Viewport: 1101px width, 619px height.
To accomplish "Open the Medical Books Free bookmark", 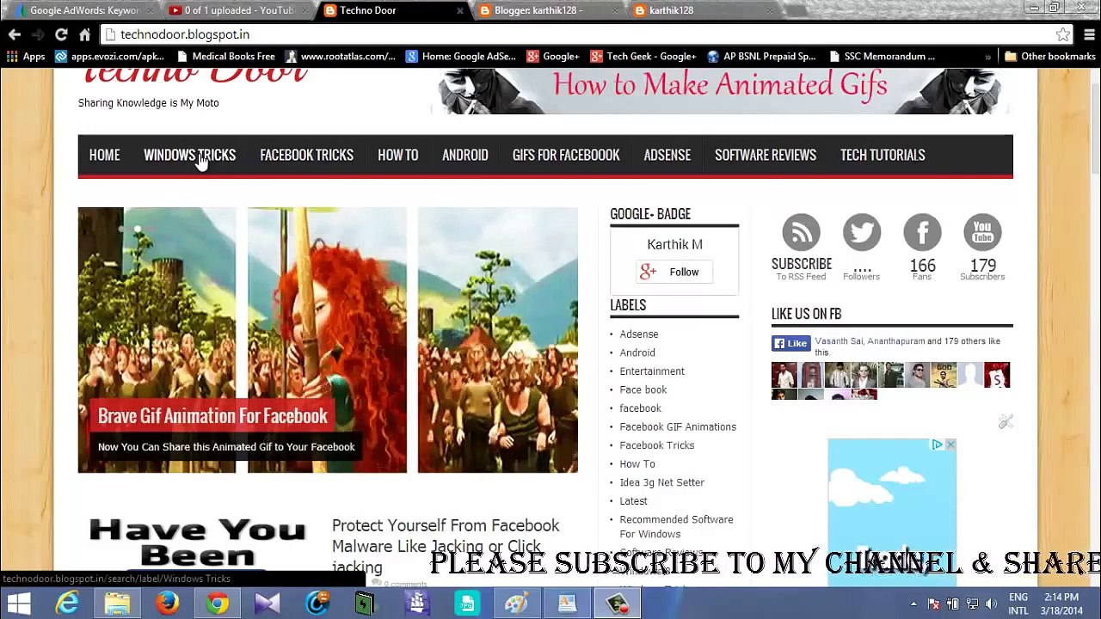I will click(x=225, y=57).
